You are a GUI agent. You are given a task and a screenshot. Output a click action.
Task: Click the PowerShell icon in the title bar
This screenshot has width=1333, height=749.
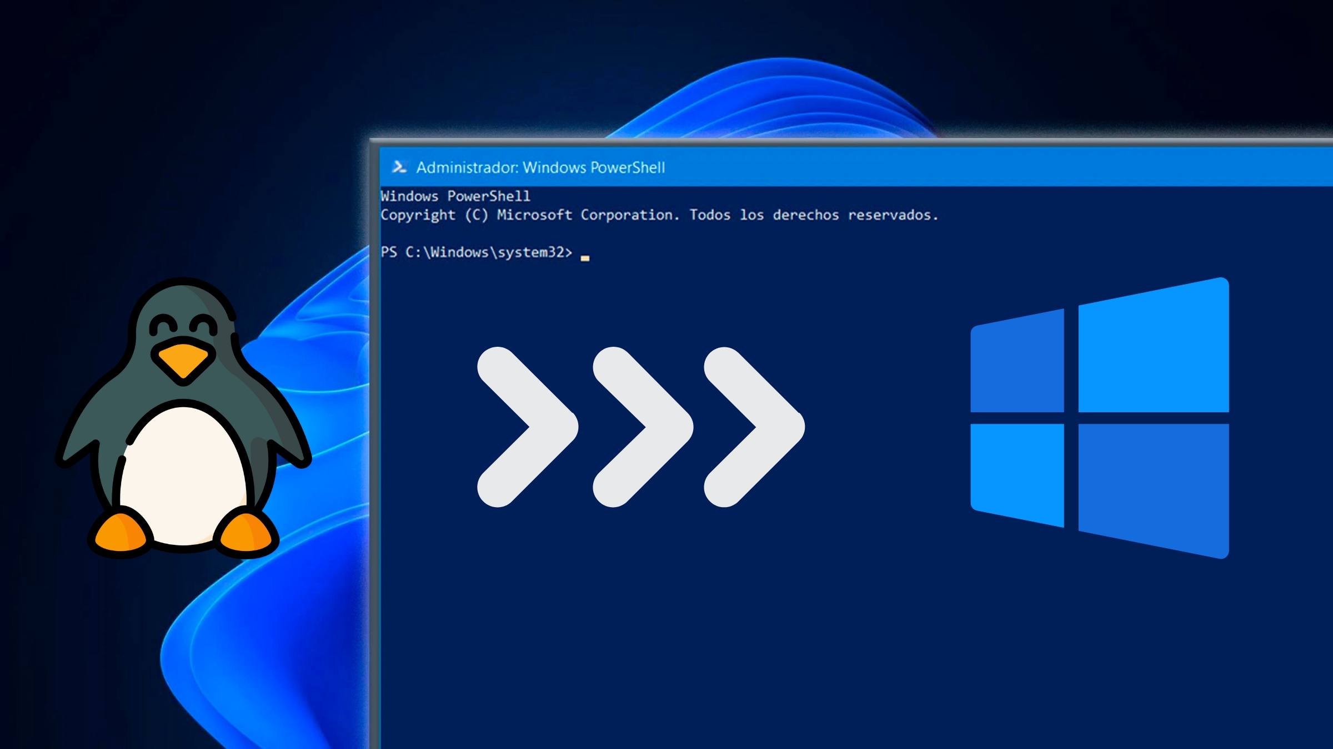coord(399,167)
